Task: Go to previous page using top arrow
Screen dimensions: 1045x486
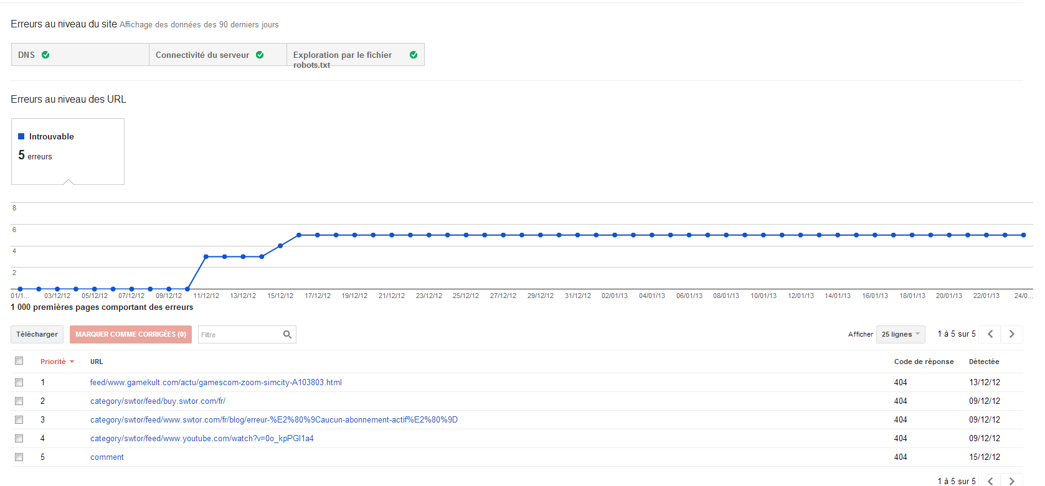Action: pos(990,334)
